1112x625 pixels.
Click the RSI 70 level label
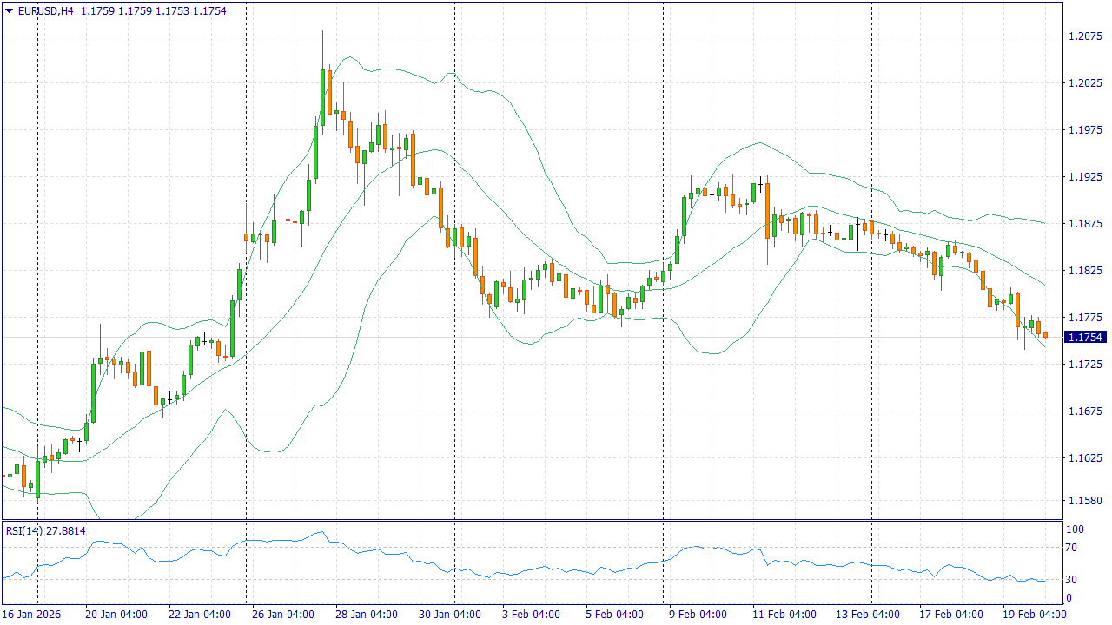tap(1072, 548)
